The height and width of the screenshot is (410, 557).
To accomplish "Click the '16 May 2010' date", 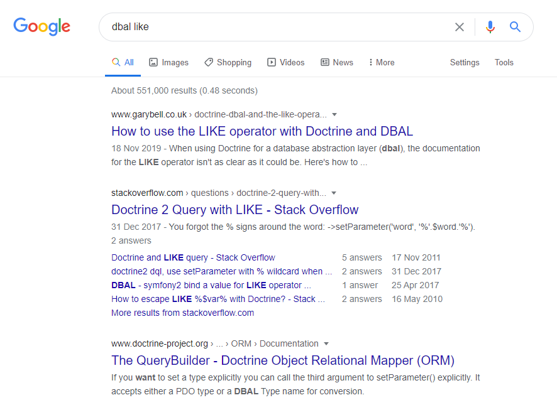I will (417, 299).
